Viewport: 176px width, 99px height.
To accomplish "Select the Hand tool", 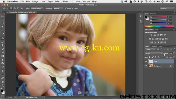I will click(2, 82).
